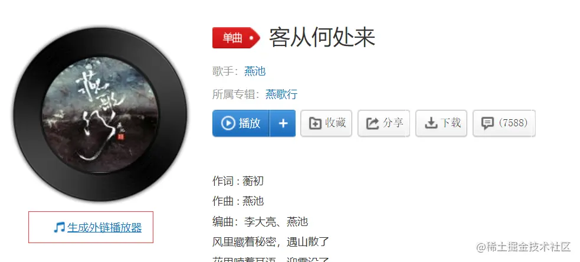This screenshot has height=262, width=580.
Task: Click the lyric line 风里藏着秘密，遇山散了
Action: coord(271,242)
